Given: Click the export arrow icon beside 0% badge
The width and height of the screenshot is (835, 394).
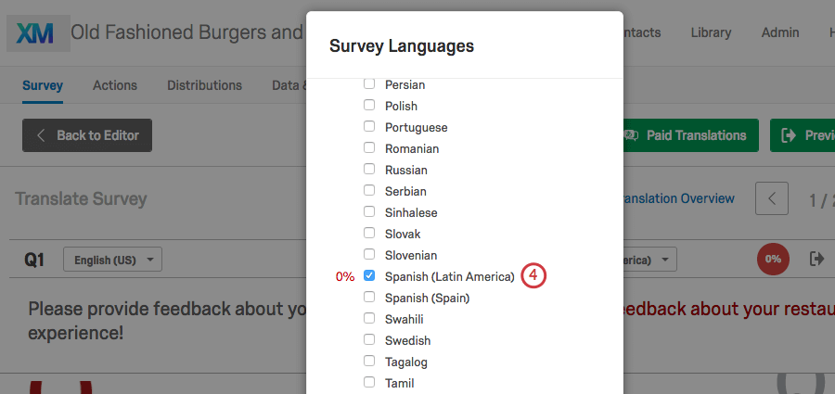Looking at the screenshot, I should point(816,259).
